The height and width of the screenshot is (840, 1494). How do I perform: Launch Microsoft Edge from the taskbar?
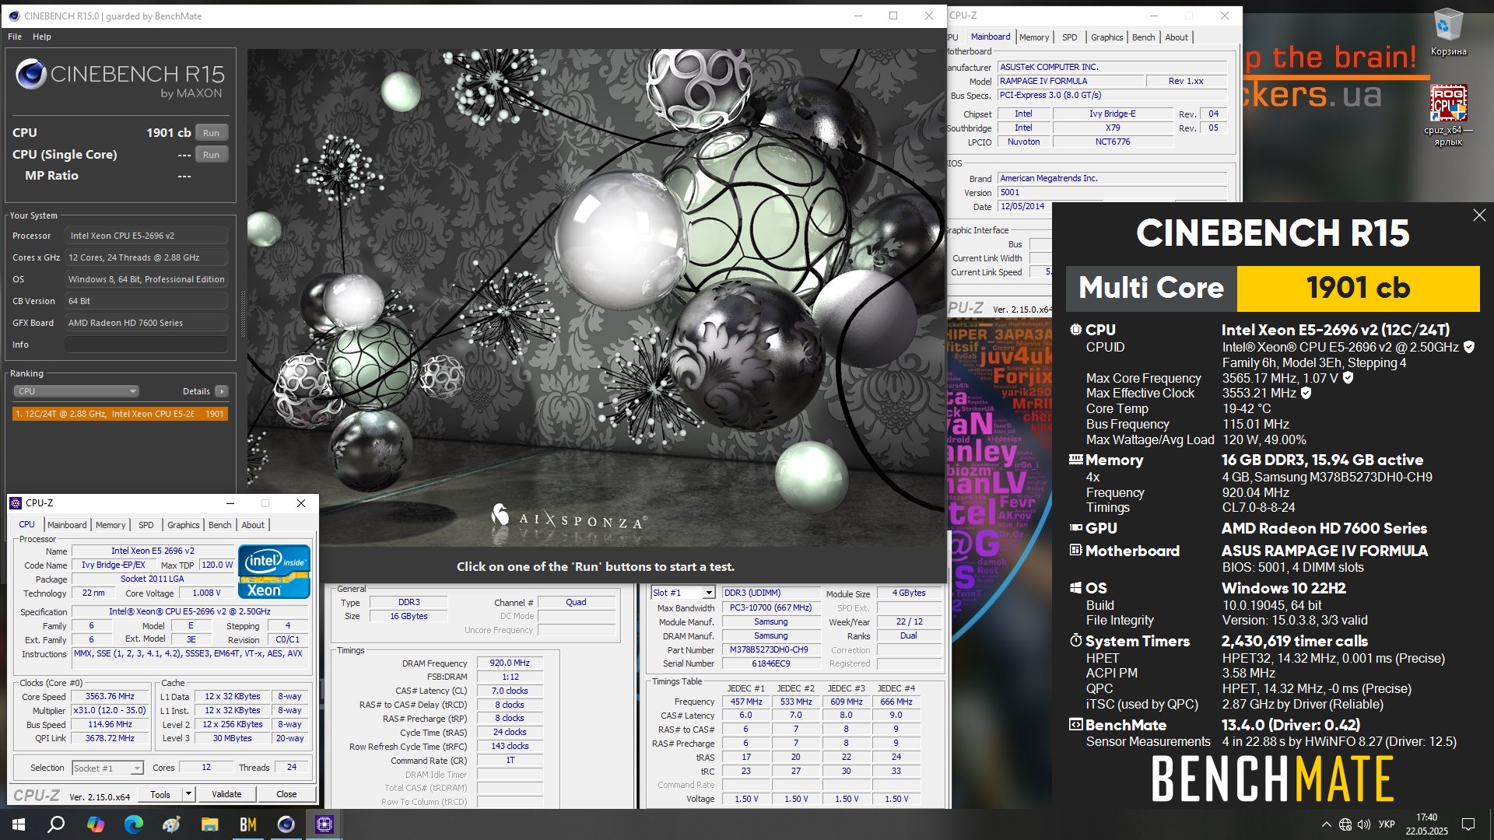(133, 824)
